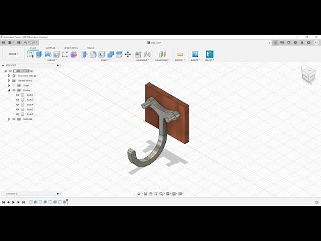Open the Design workspace dropdown

coord(13,54)
